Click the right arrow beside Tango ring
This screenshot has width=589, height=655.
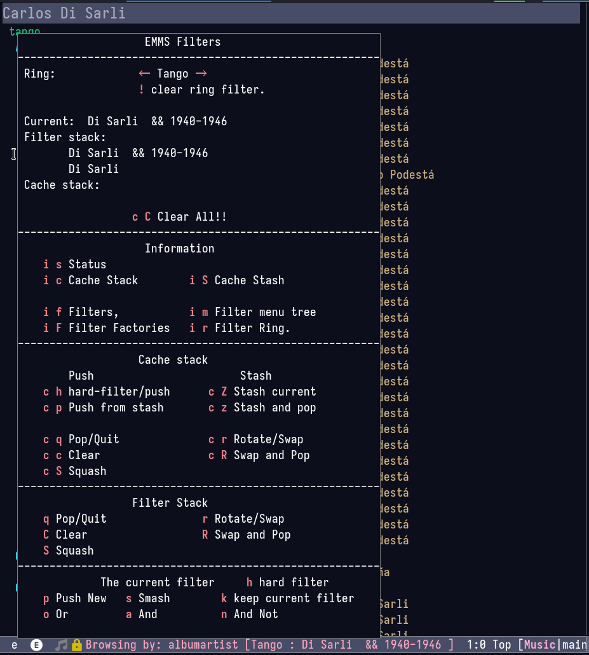201,74
